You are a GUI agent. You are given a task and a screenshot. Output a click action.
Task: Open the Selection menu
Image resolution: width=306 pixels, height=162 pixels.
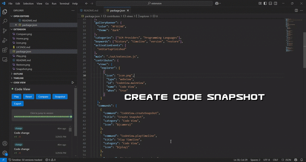tap(28, 3)
